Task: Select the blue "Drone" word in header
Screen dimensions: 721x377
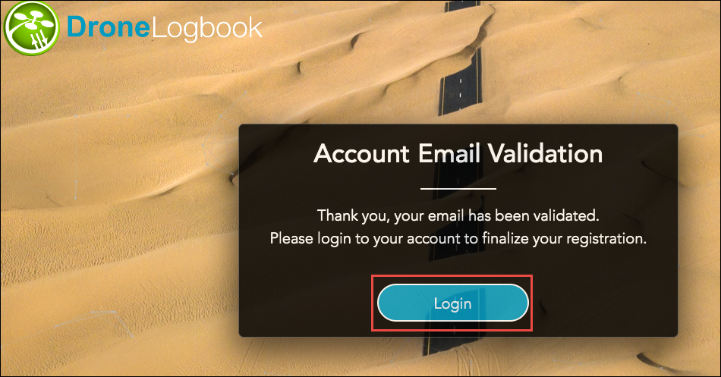Action: click(108, 27)
